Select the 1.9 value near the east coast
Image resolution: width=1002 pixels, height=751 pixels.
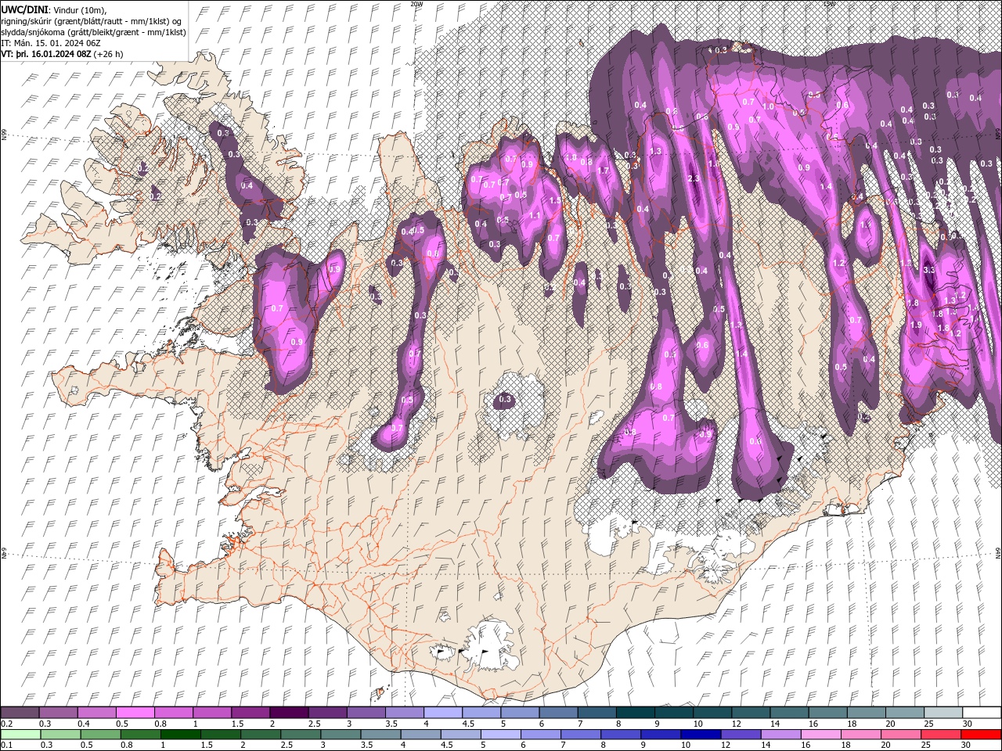[917, 325]
